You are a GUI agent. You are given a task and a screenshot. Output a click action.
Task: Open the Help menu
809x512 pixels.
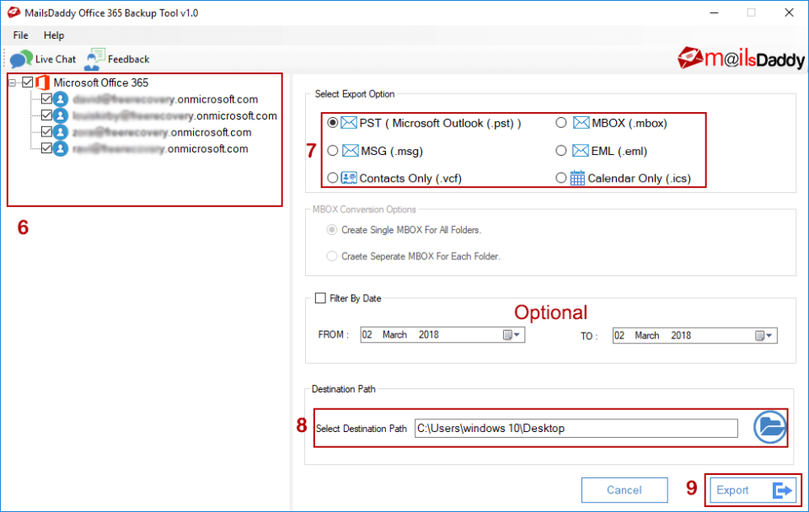click(x=54, y=35)
